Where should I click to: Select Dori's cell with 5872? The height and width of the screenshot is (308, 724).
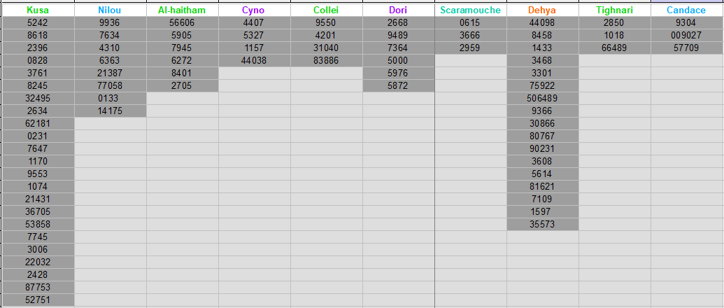click(399, 86)
